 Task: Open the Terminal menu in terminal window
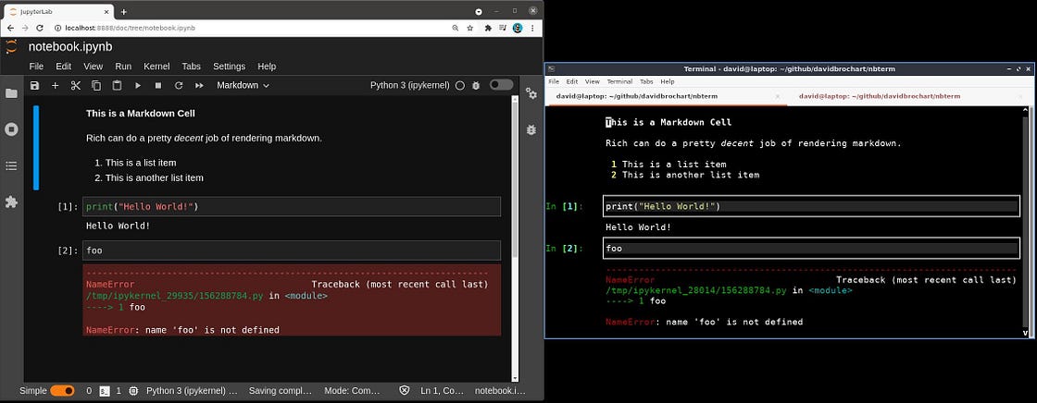tap(619, 81)
